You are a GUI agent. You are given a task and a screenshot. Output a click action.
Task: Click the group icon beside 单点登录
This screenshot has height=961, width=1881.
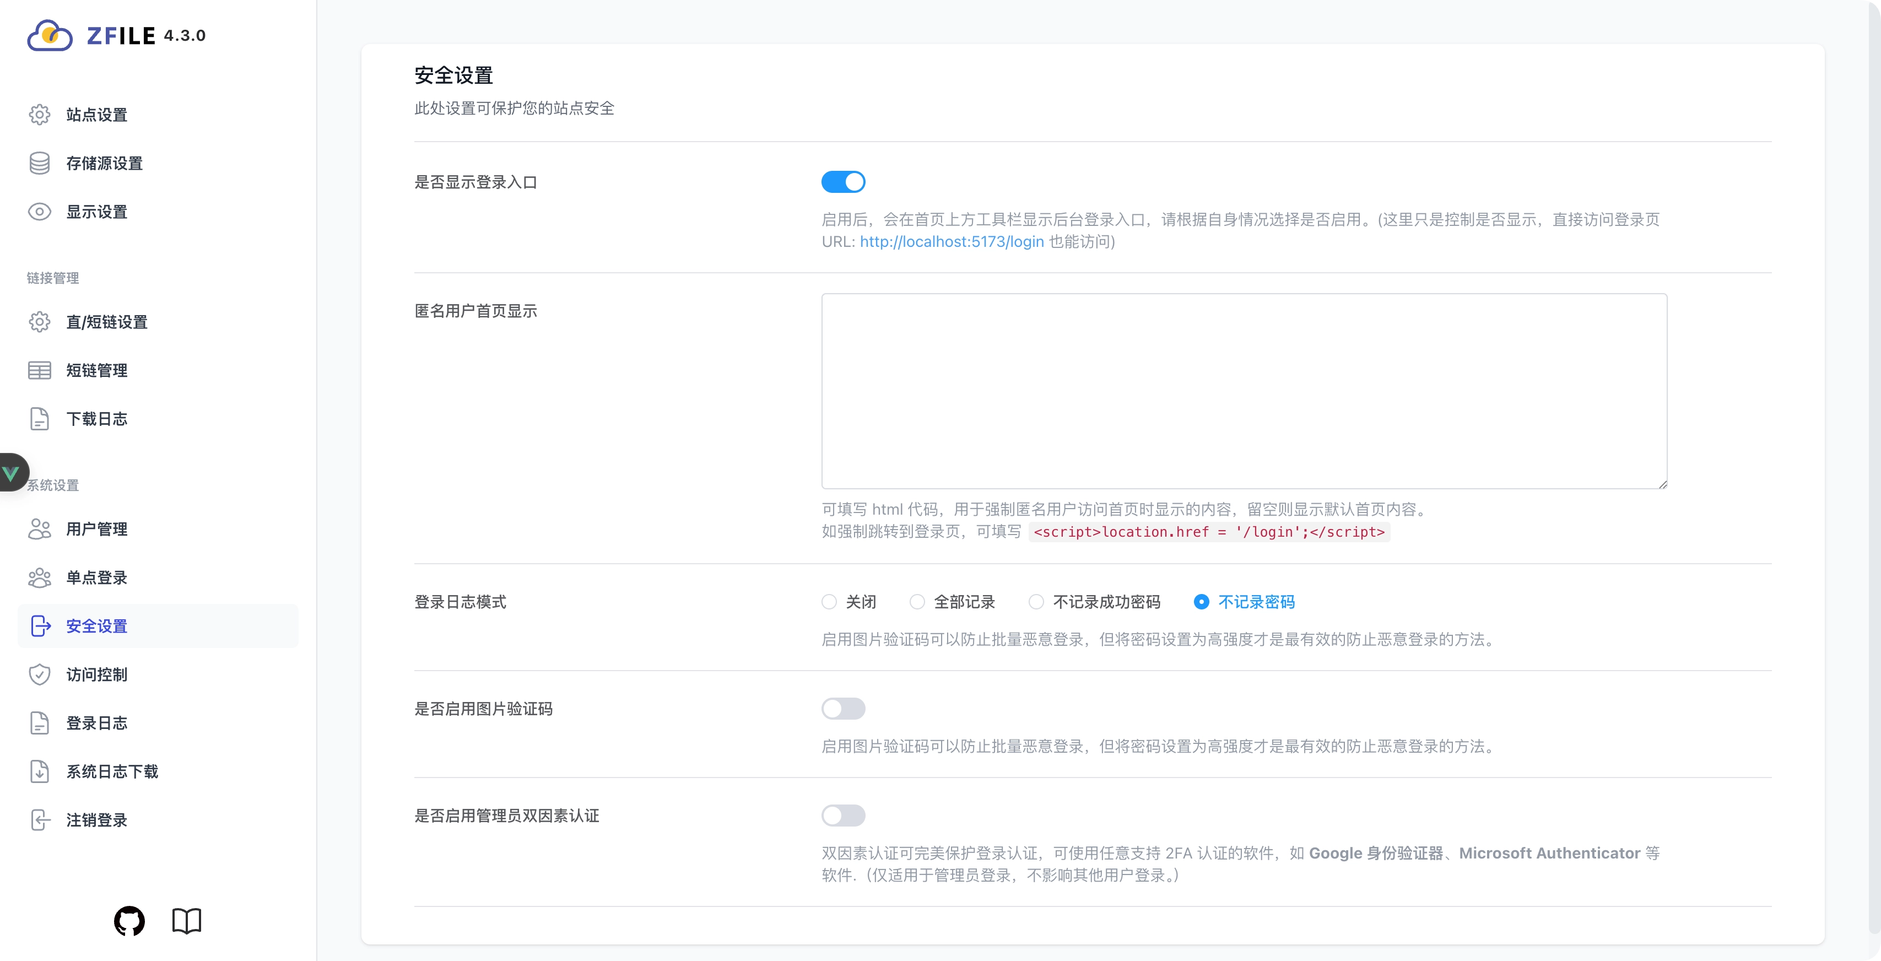[40, 577]
